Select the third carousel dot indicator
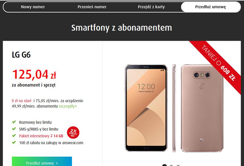Screen dimensions: 244x166 (x=178, y=165)
